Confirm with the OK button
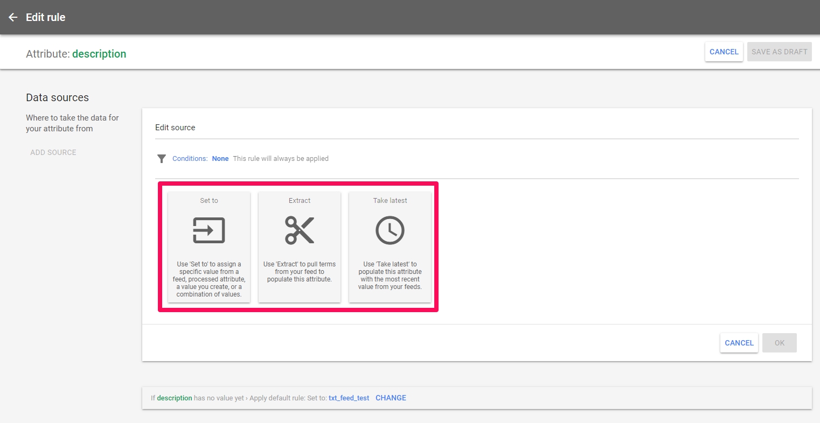This screenshot has width=820, height=423. pyautogui.click(x=779, y=343)
